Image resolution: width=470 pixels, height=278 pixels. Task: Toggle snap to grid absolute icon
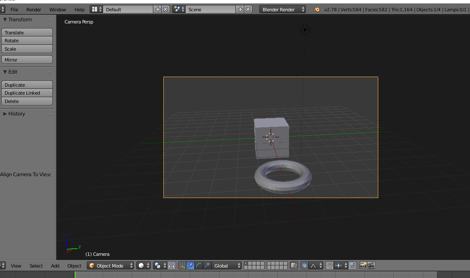point(353,265)
